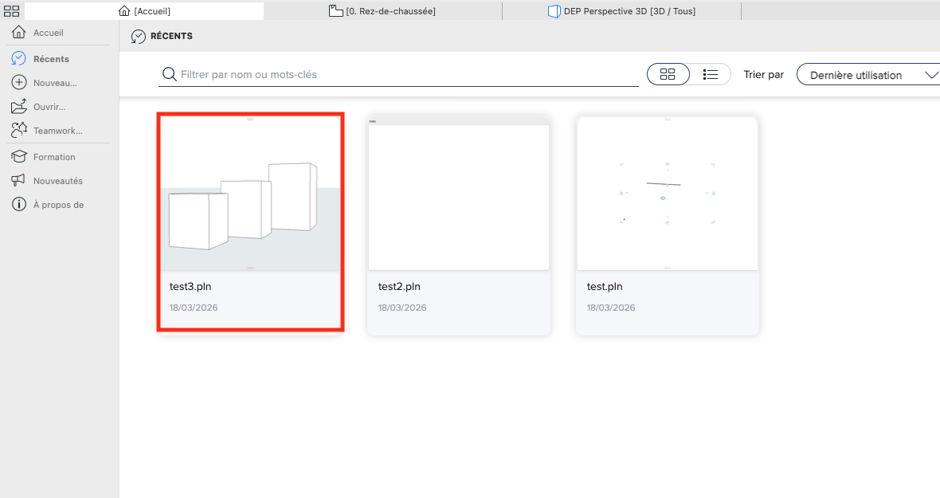Open À propos de section
940x498 pixels.
59,205
